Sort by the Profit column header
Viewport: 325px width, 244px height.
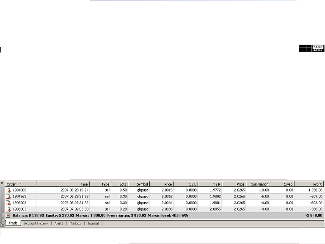tap(309, 184)
